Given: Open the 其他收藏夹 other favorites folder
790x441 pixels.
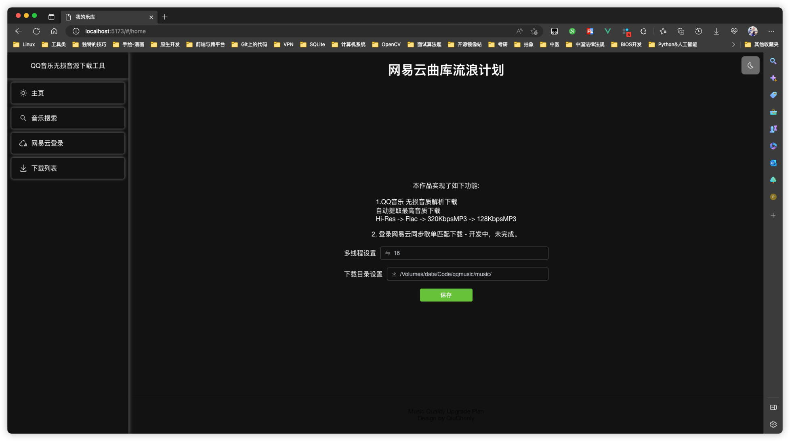Looking at the screenshot, I should click(761, 44).
